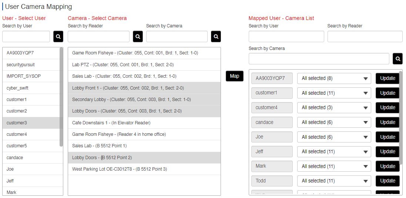The height and width of the screenshot is (198, 406).
Task: Select user customer4 in user list
Action: [31, 134]
